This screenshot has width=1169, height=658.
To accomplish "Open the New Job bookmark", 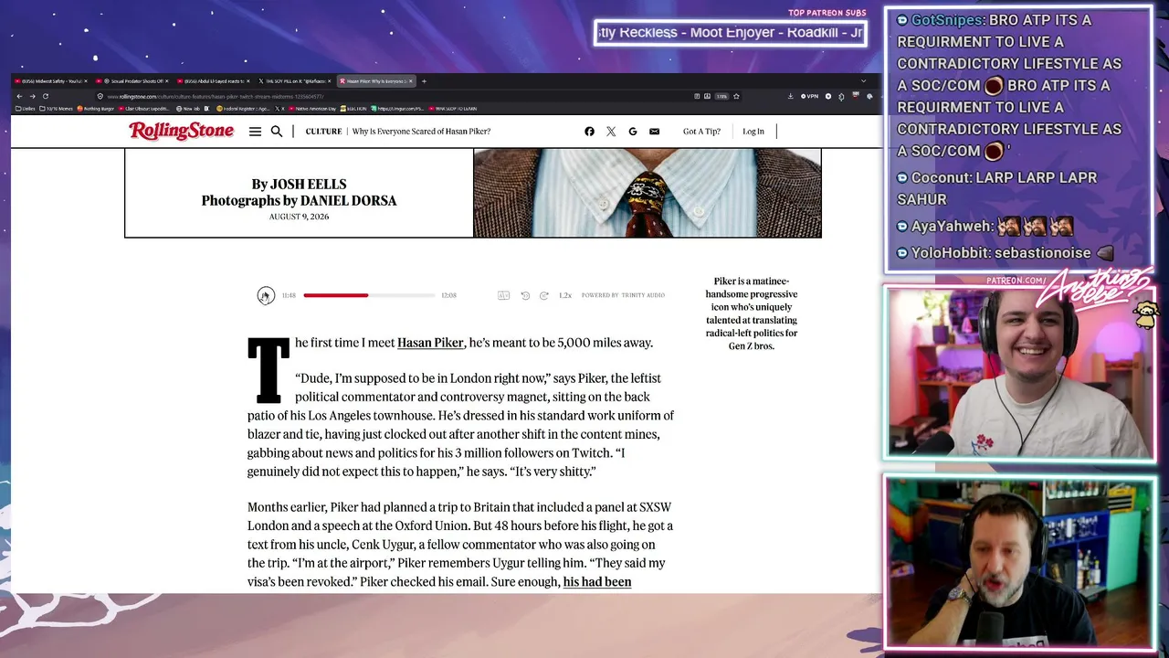I will 189,109.
